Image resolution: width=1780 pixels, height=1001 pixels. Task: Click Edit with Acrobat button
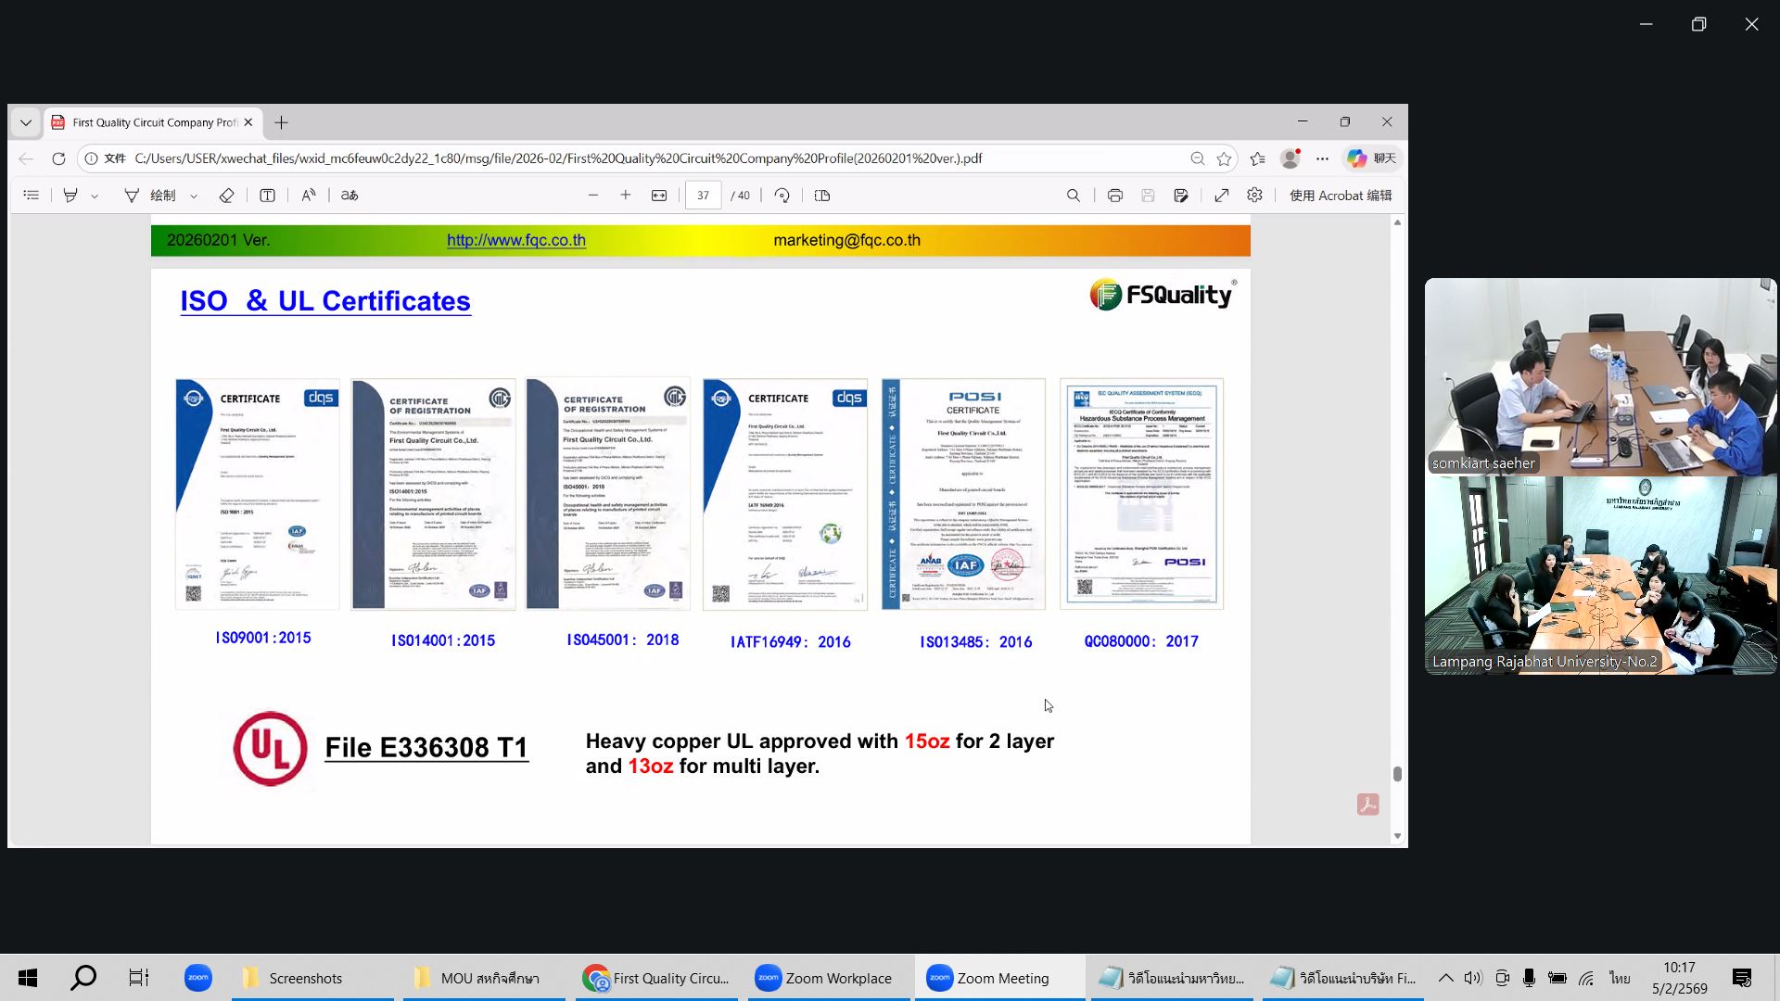[1340, 196]
